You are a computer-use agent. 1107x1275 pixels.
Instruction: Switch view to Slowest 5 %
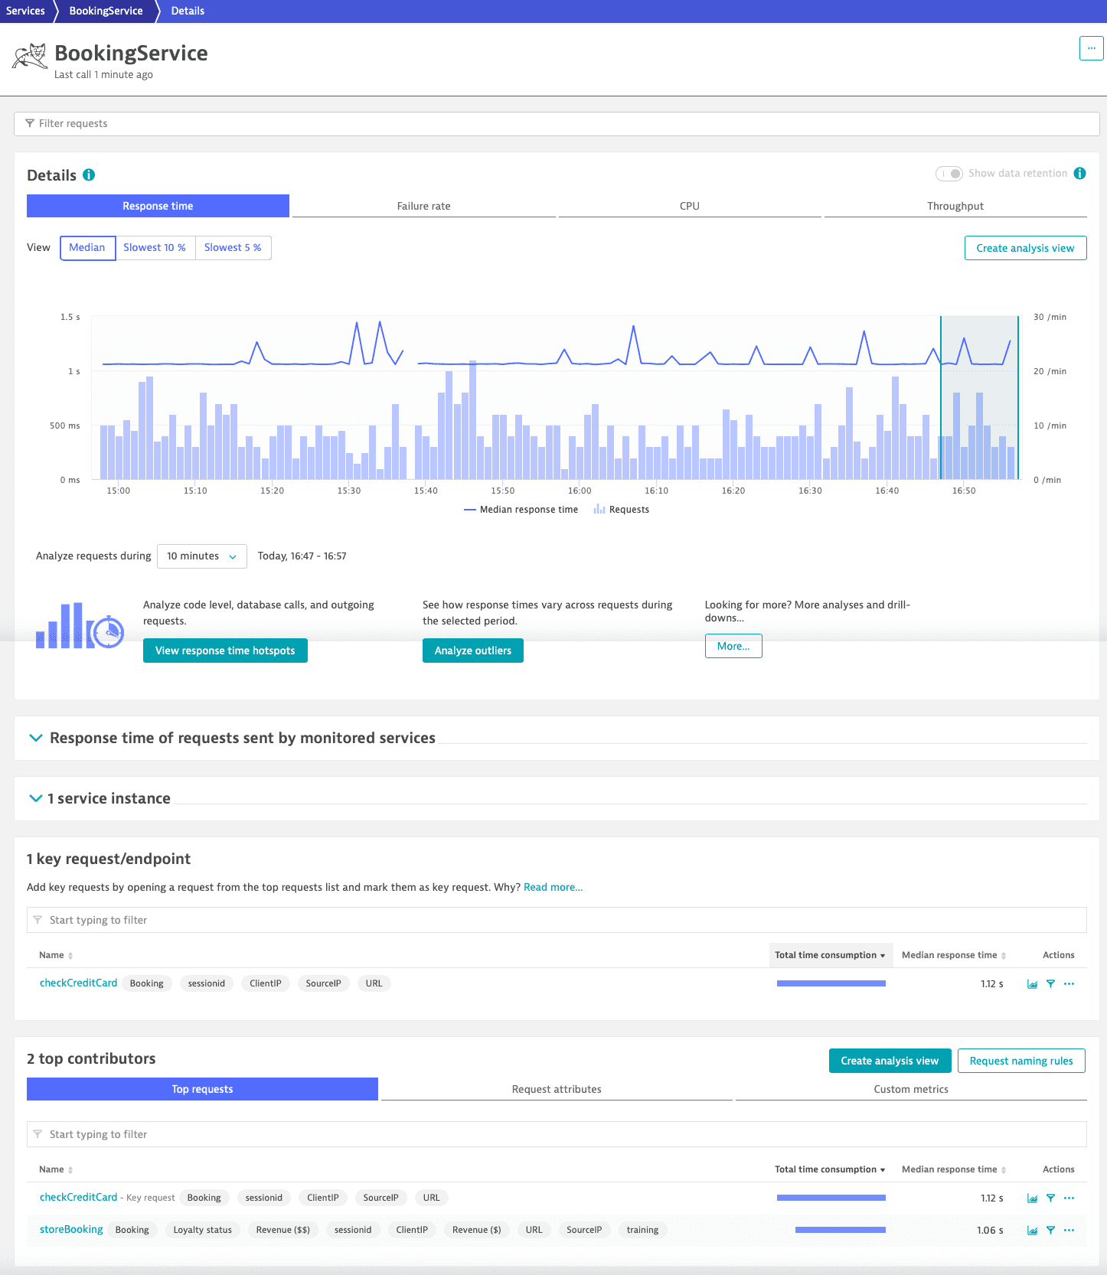(x=233, y=248)
